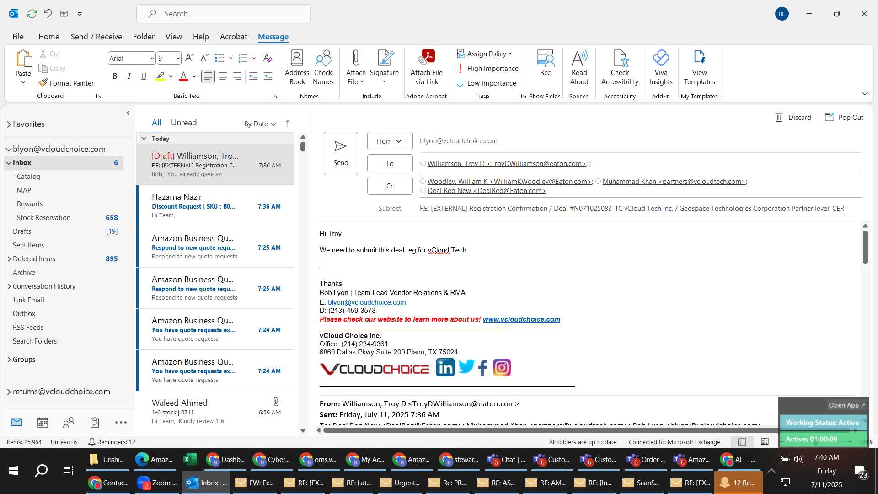Align text to the right
Image resolution: width=878 pixels, height=494 pixels.
coord(237,76)
